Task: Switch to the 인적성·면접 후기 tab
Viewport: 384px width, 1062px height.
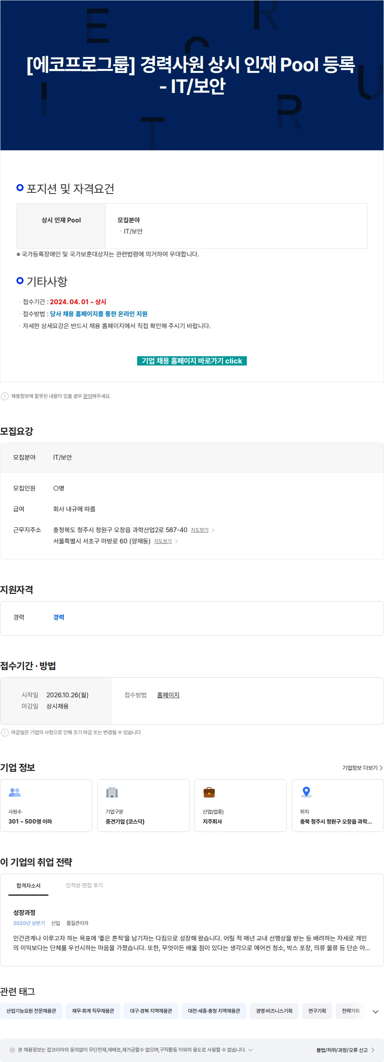Action: click(84, 885)
